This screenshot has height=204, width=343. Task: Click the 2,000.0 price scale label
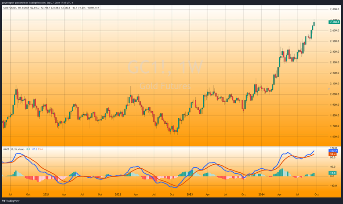tap(333, 94)
